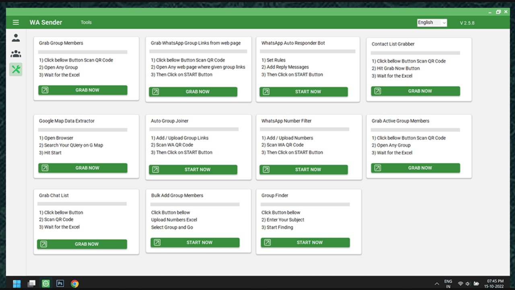
Task: Start the Auto Group Joiner tool
Action: pyautogui.click(x=193, y=170)
